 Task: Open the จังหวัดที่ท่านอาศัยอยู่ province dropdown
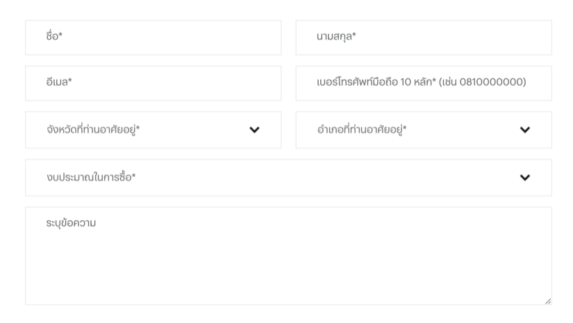pyautogui.click(x=153, y=130)
